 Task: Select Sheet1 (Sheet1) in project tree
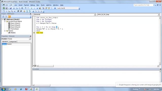click(15, 23)
